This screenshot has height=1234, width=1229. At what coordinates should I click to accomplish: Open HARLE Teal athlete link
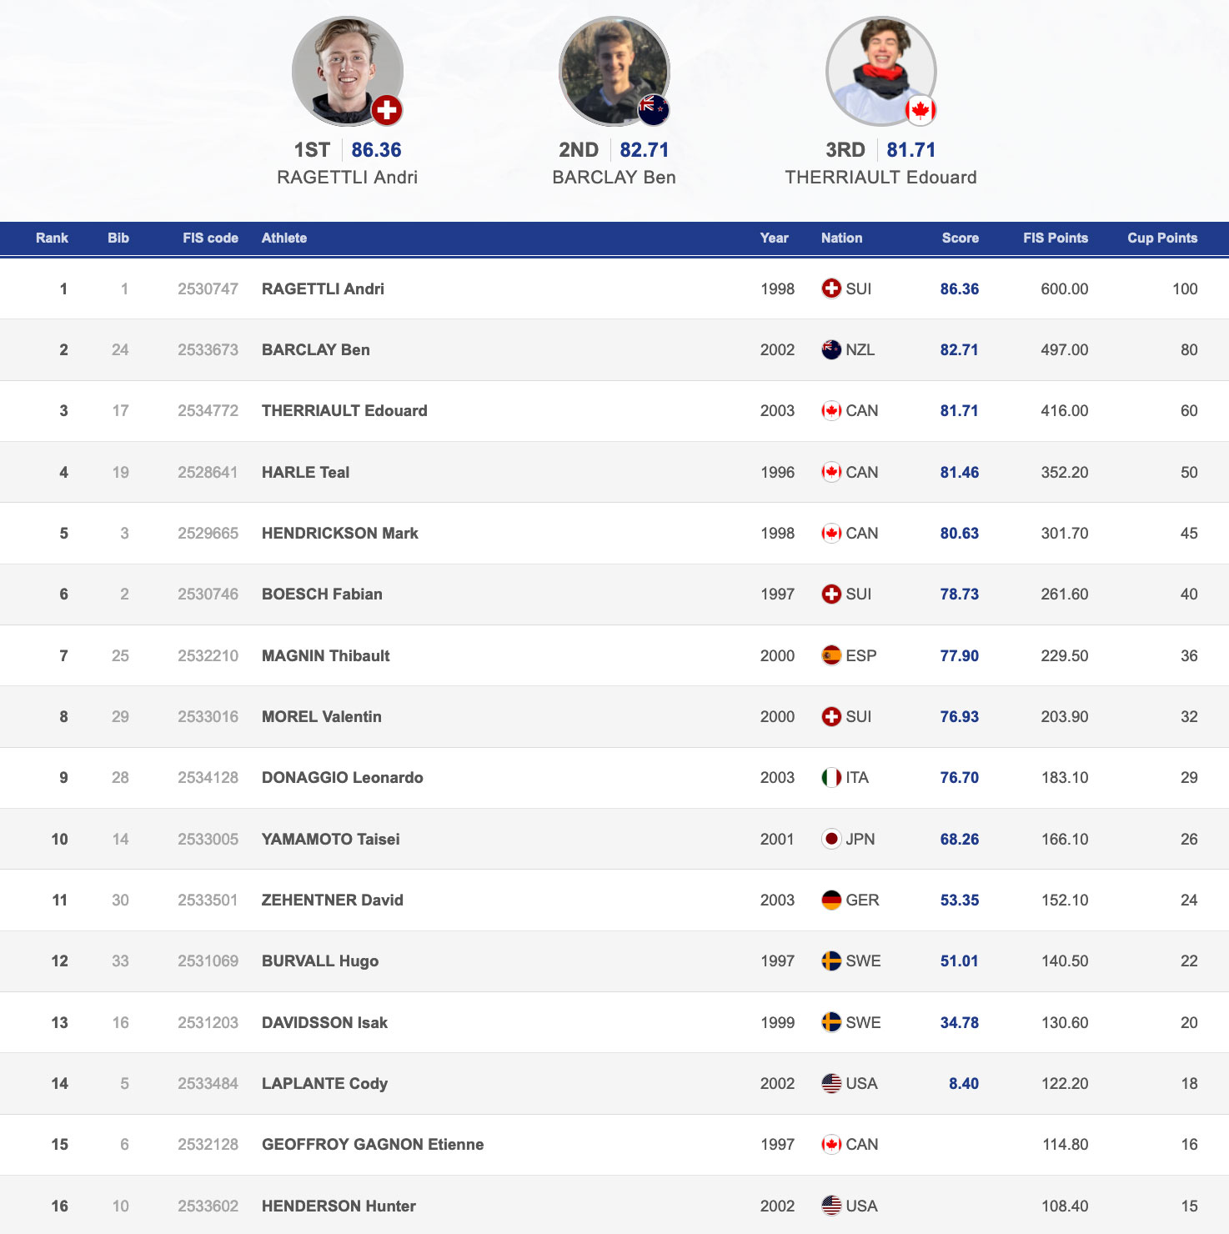pyautogui.click(x=305, y=472)
